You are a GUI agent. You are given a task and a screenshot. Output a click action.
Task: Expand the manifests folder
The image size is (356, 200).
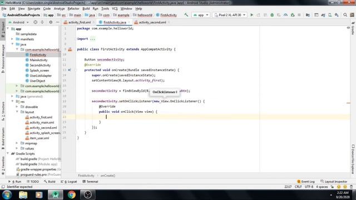tap(12, 39)
